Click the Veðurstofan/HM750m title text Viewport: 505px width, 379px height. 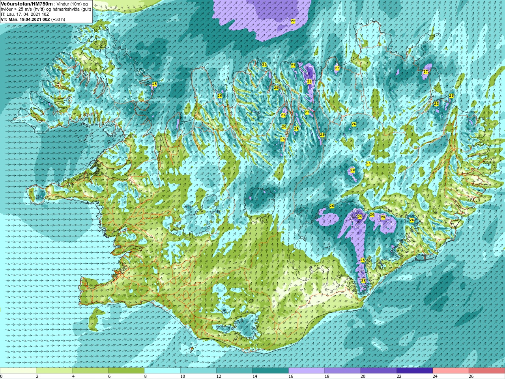click(x=27, y=4)
